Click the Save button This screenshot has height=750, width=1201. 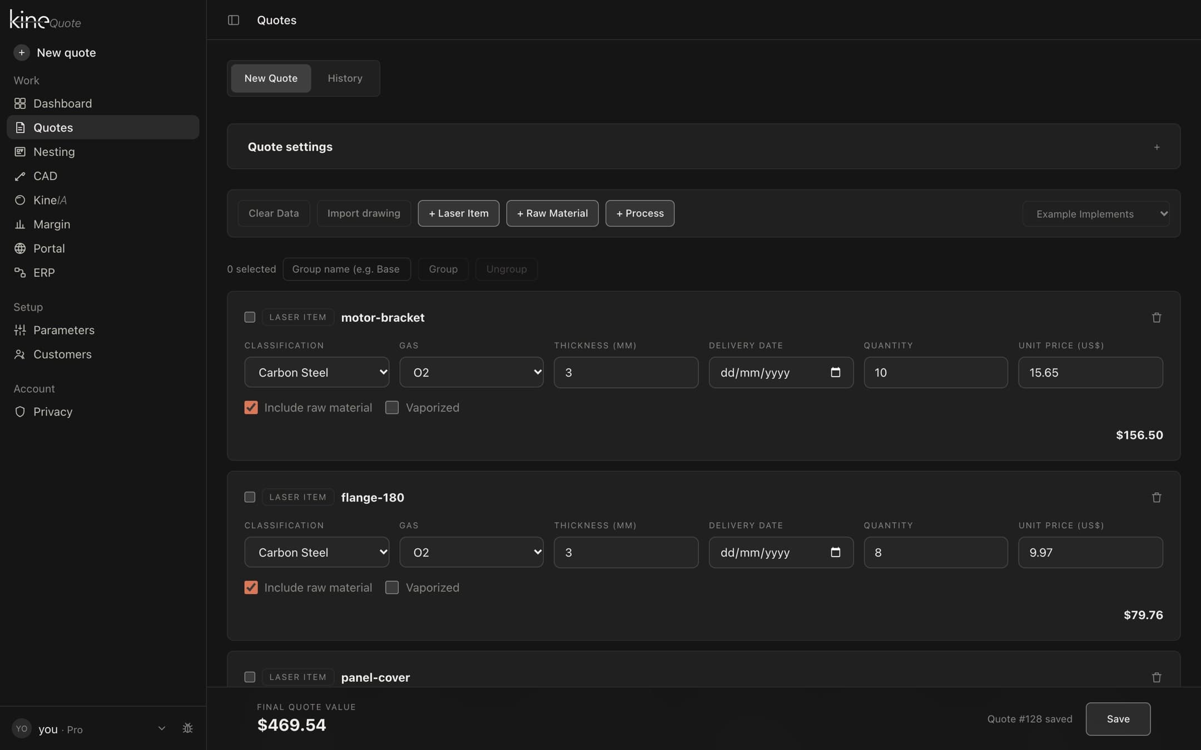1118,719
